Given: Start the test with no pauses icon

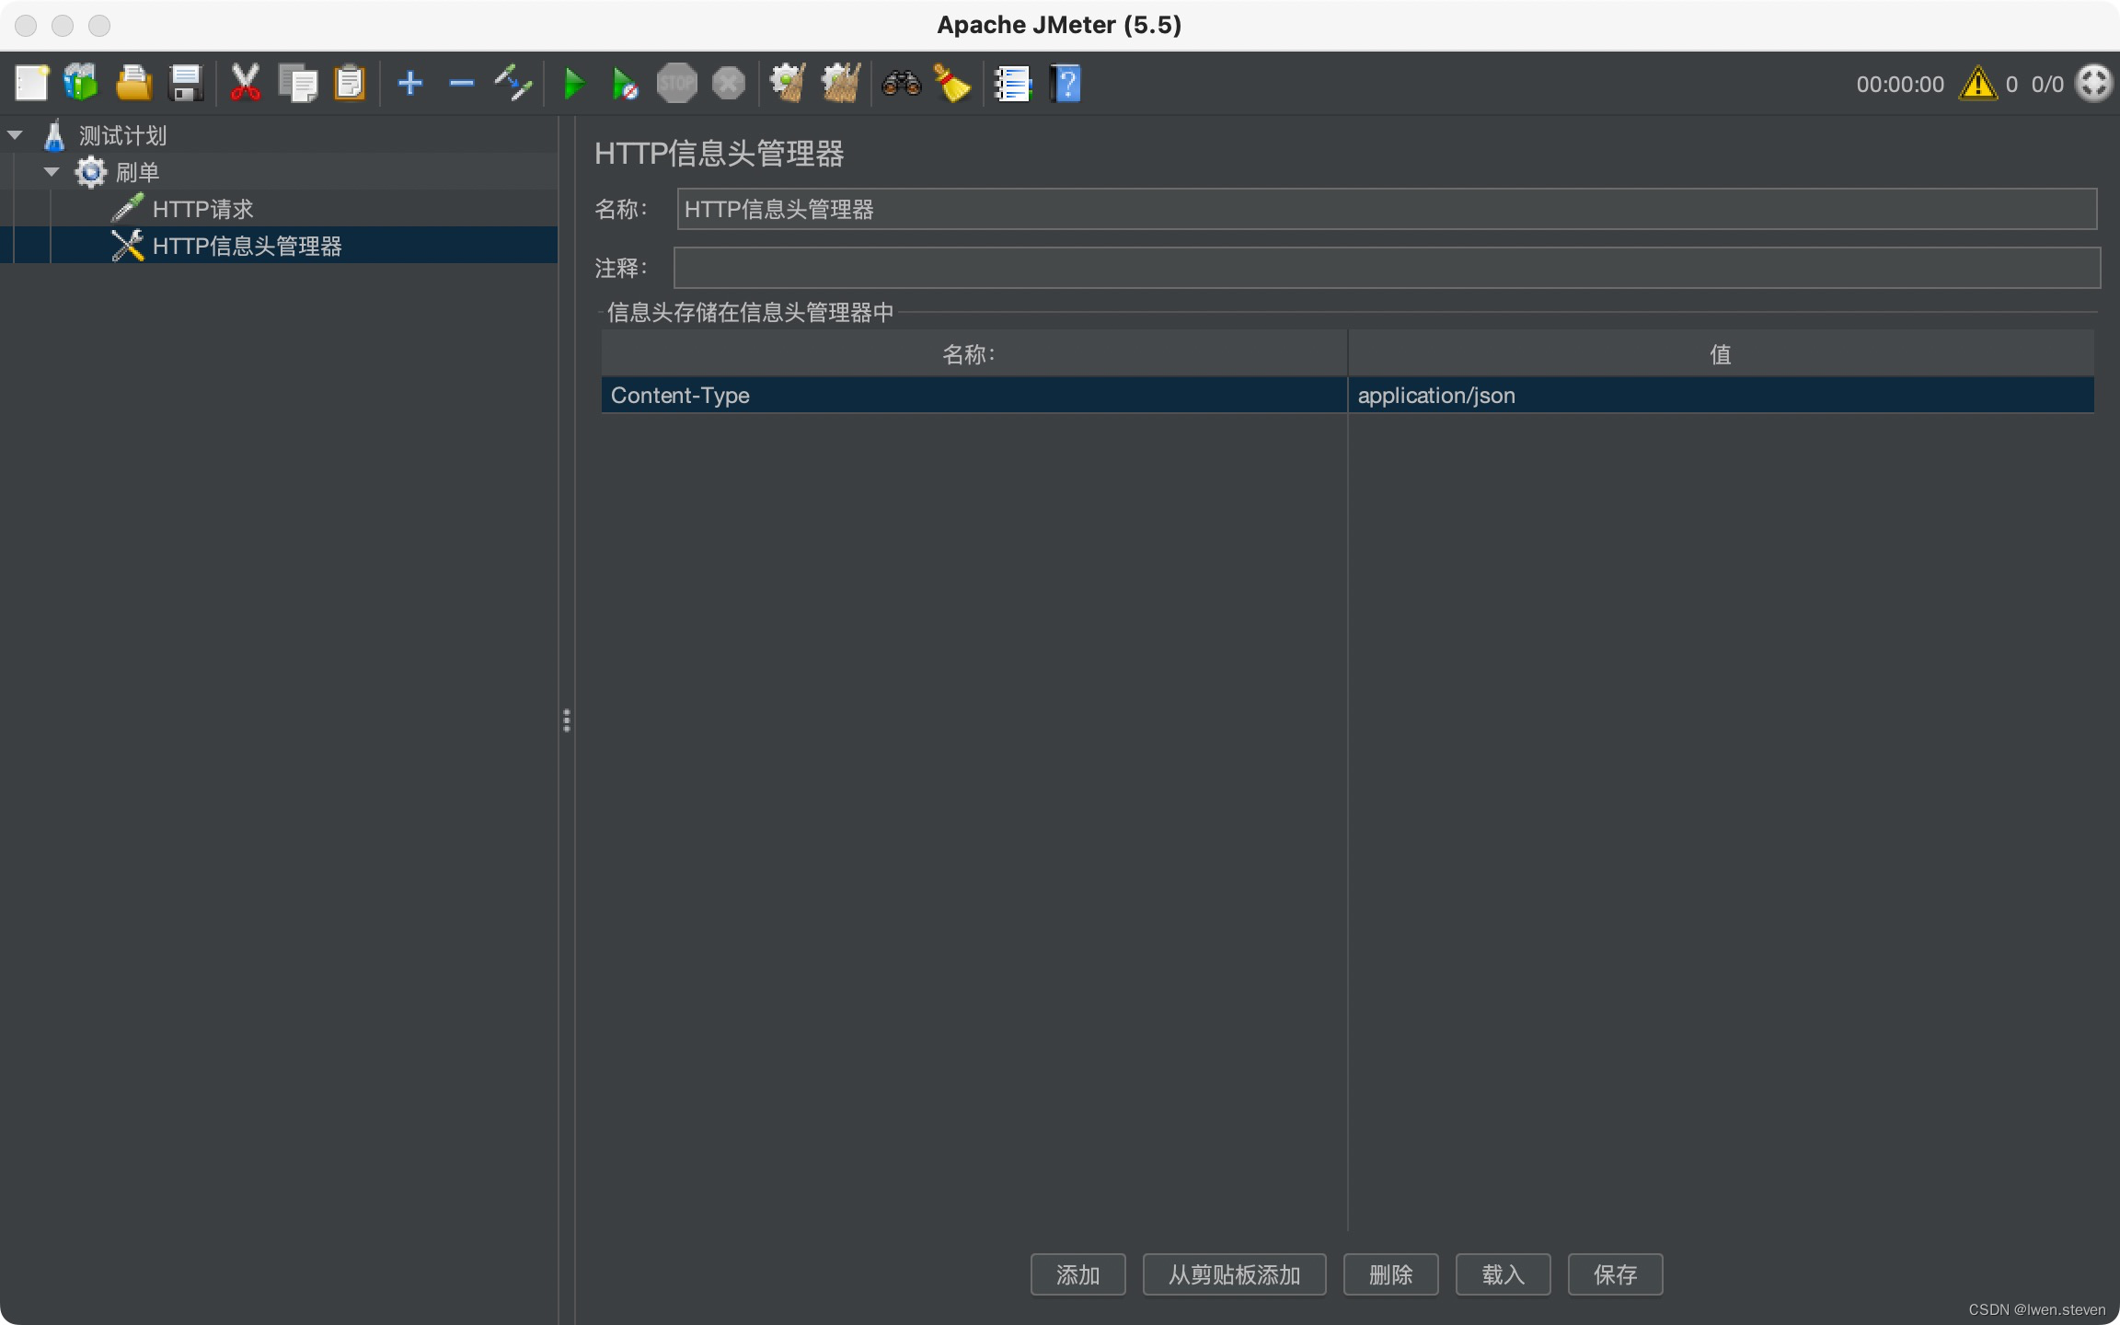Looking at the screenshot, I should pyautogui.click(x=625, y=84).
